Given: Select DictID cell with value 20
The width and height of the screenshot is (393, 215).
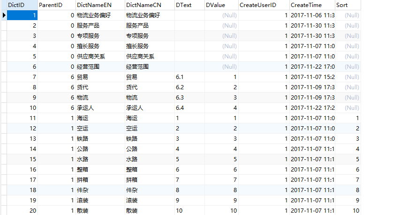Looking at the screenshot, I should (22, 210).
